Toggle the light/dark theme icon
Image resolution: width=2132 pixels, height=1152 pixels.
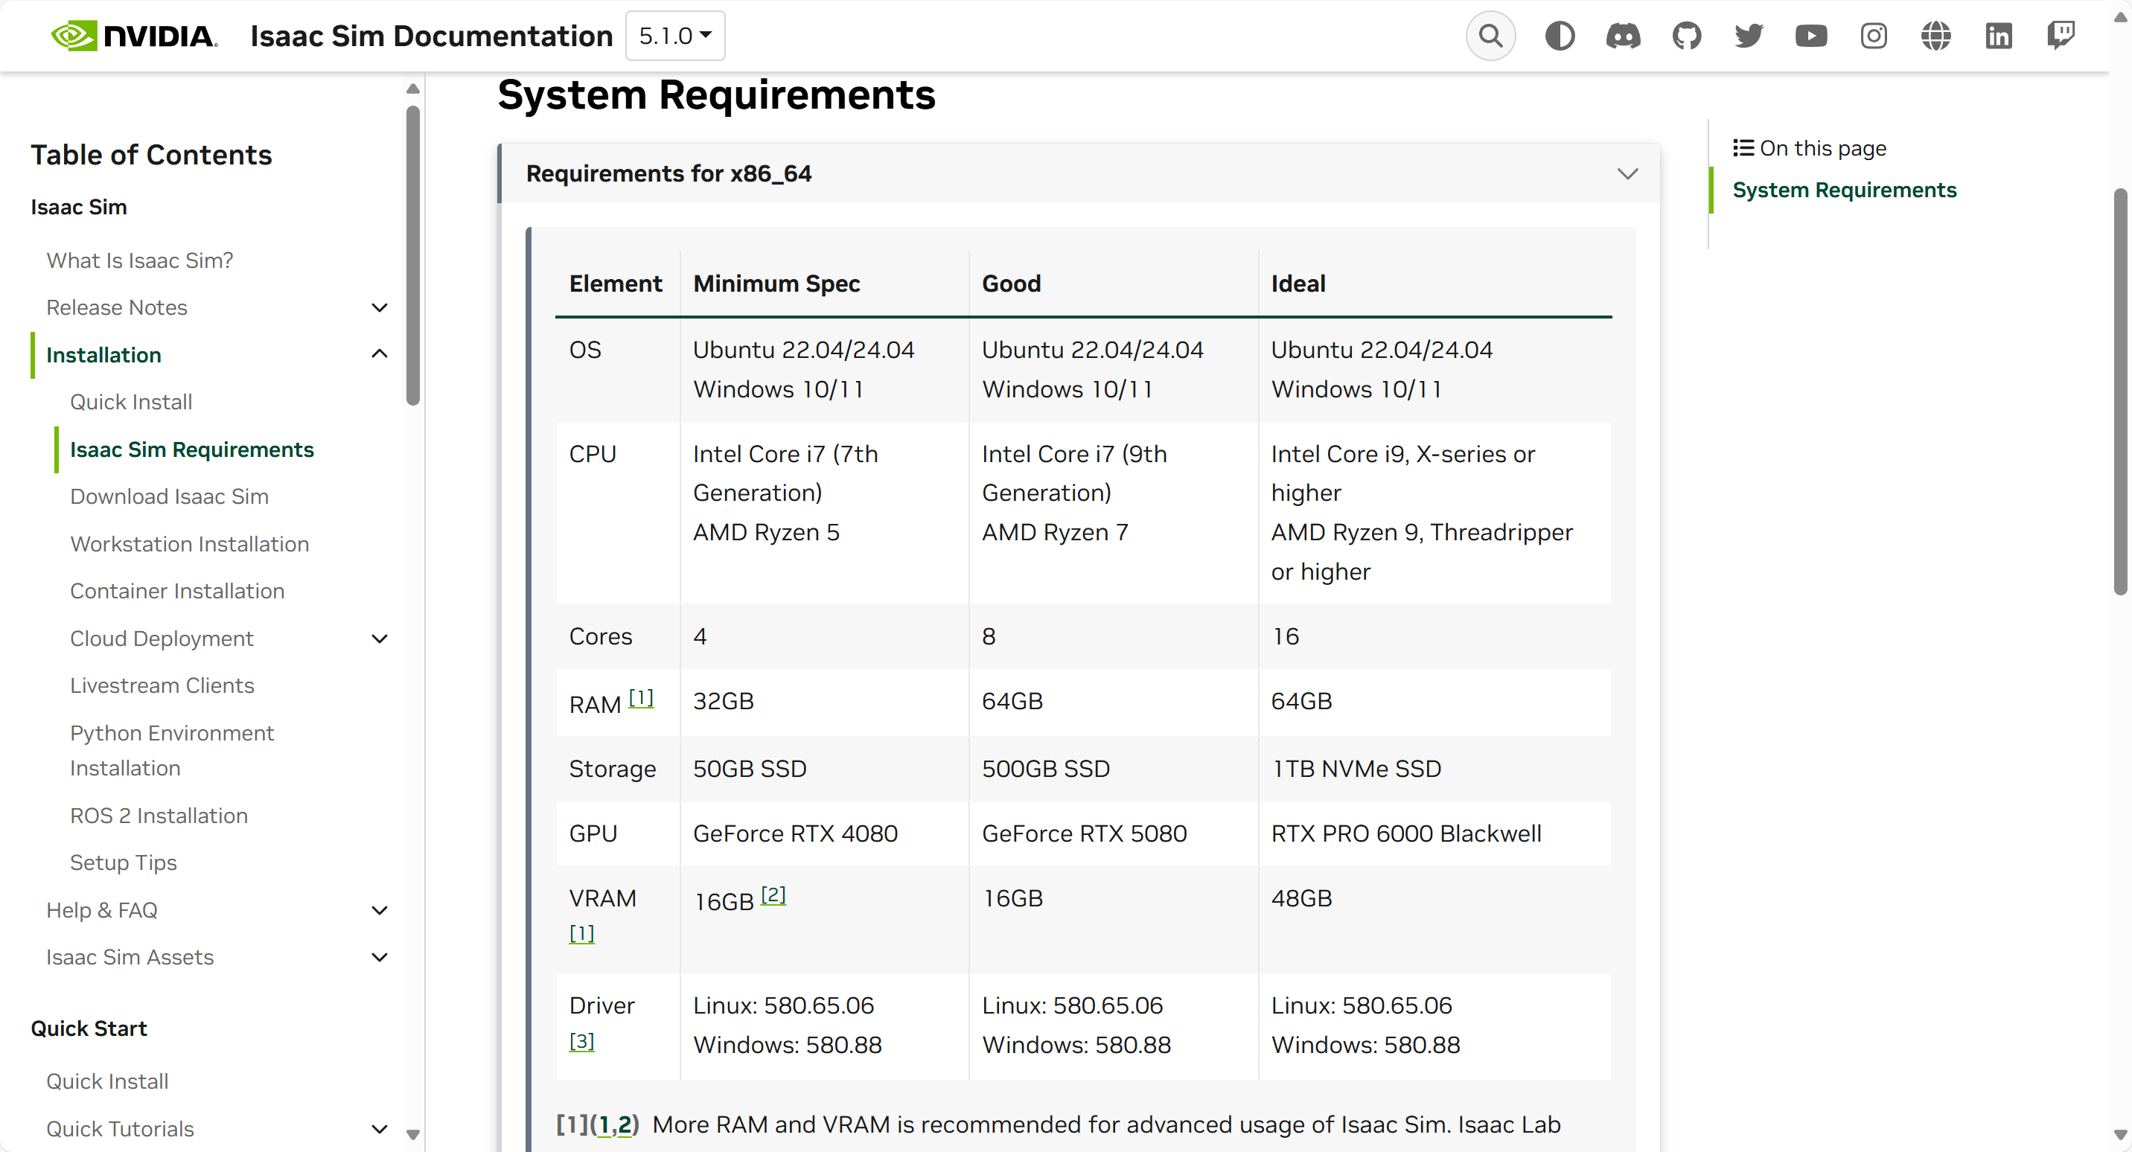tap(1560, 36)
